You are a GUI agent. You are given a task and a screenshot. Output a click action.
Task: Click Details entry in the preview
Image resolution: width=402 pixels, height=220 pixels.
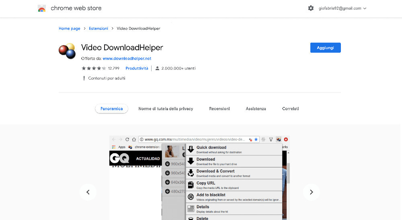[234, 209]
